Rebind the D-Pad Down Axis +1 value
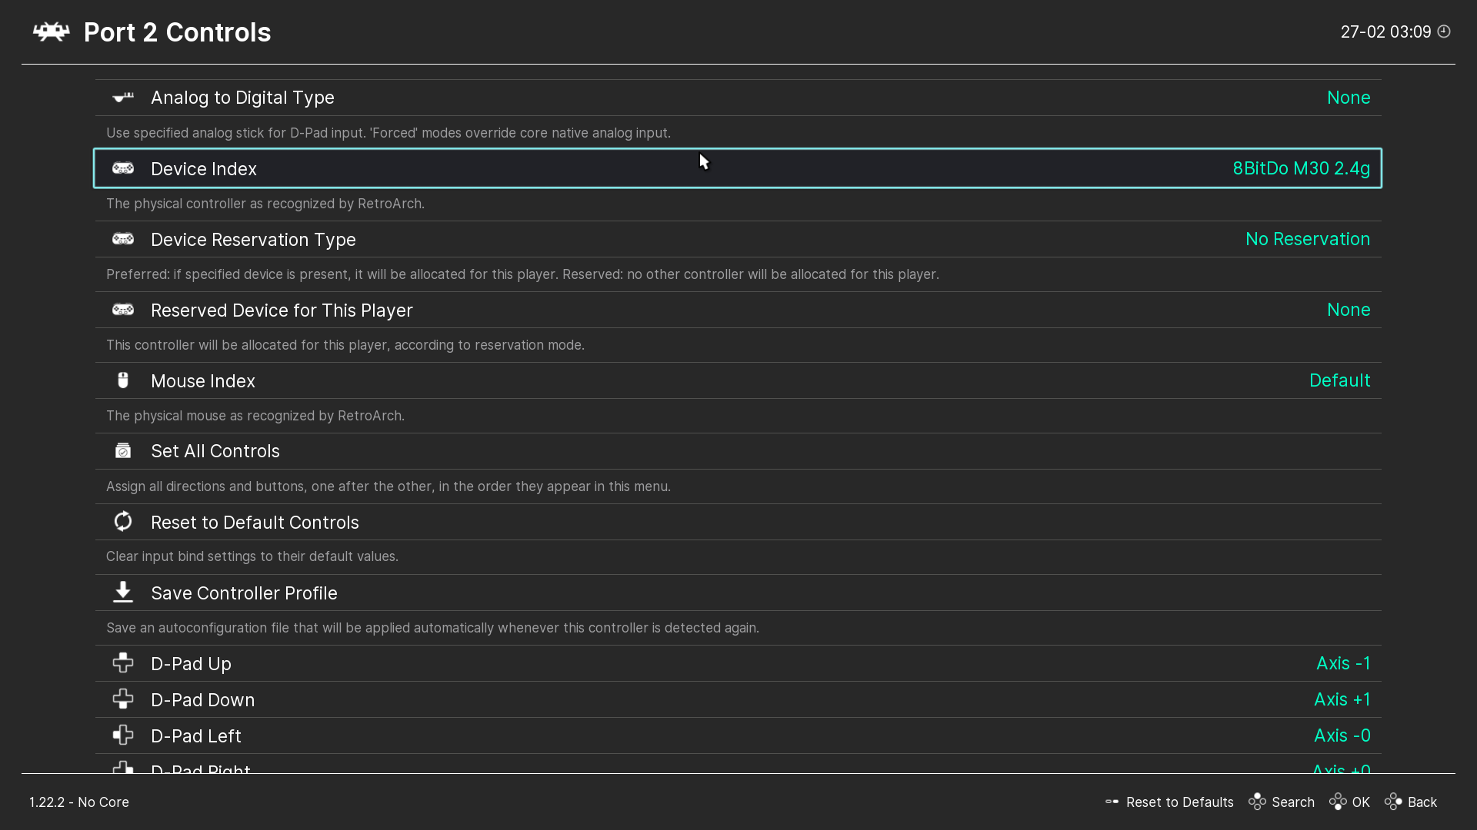Screen dimensions: 1477x830 1342,699
